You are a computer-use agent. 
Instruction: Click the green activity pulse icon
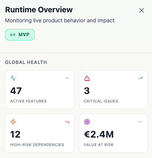click(x=13, y=78)
